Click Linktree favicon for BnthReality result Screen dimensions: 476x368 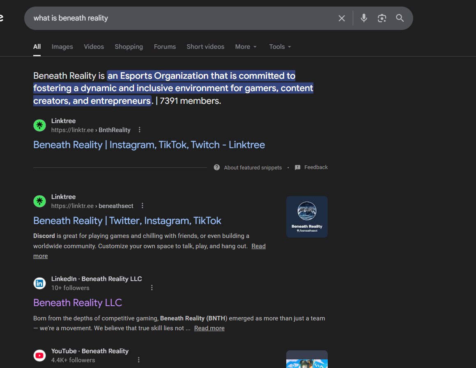(x=39, y=125)
